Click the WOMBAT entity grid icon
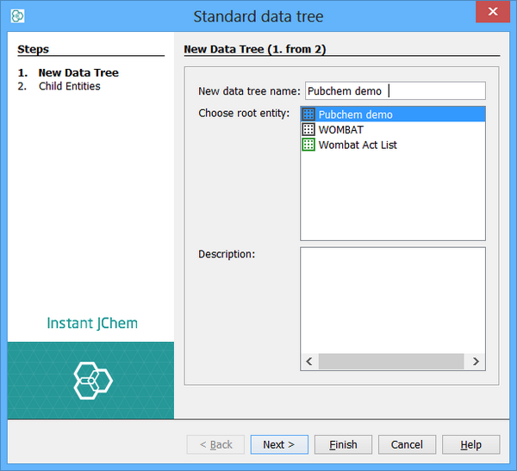Screen dimensions: 517x471 [308, 130]
